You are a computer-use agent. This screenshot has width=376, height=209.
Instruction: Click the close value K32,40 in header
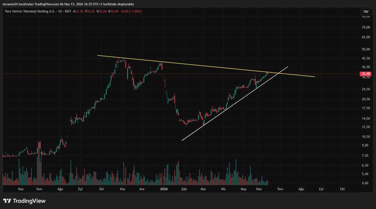(x=114, y=12)
